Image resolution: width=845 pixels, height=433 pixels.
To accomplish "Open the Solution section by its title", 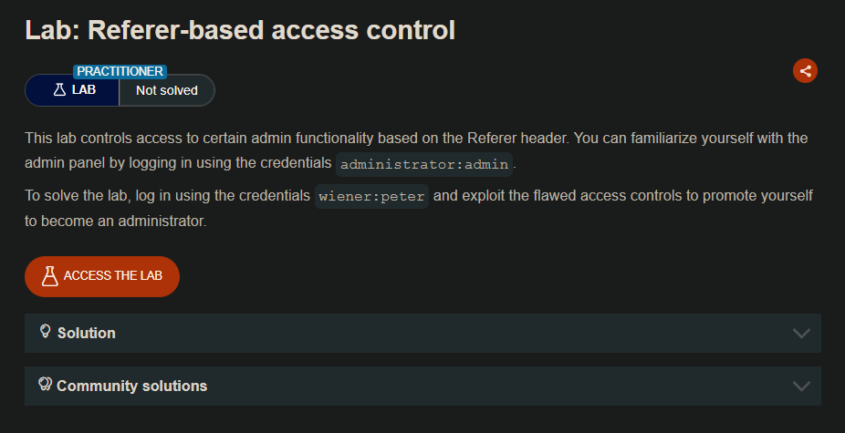I will pos(87,333).
